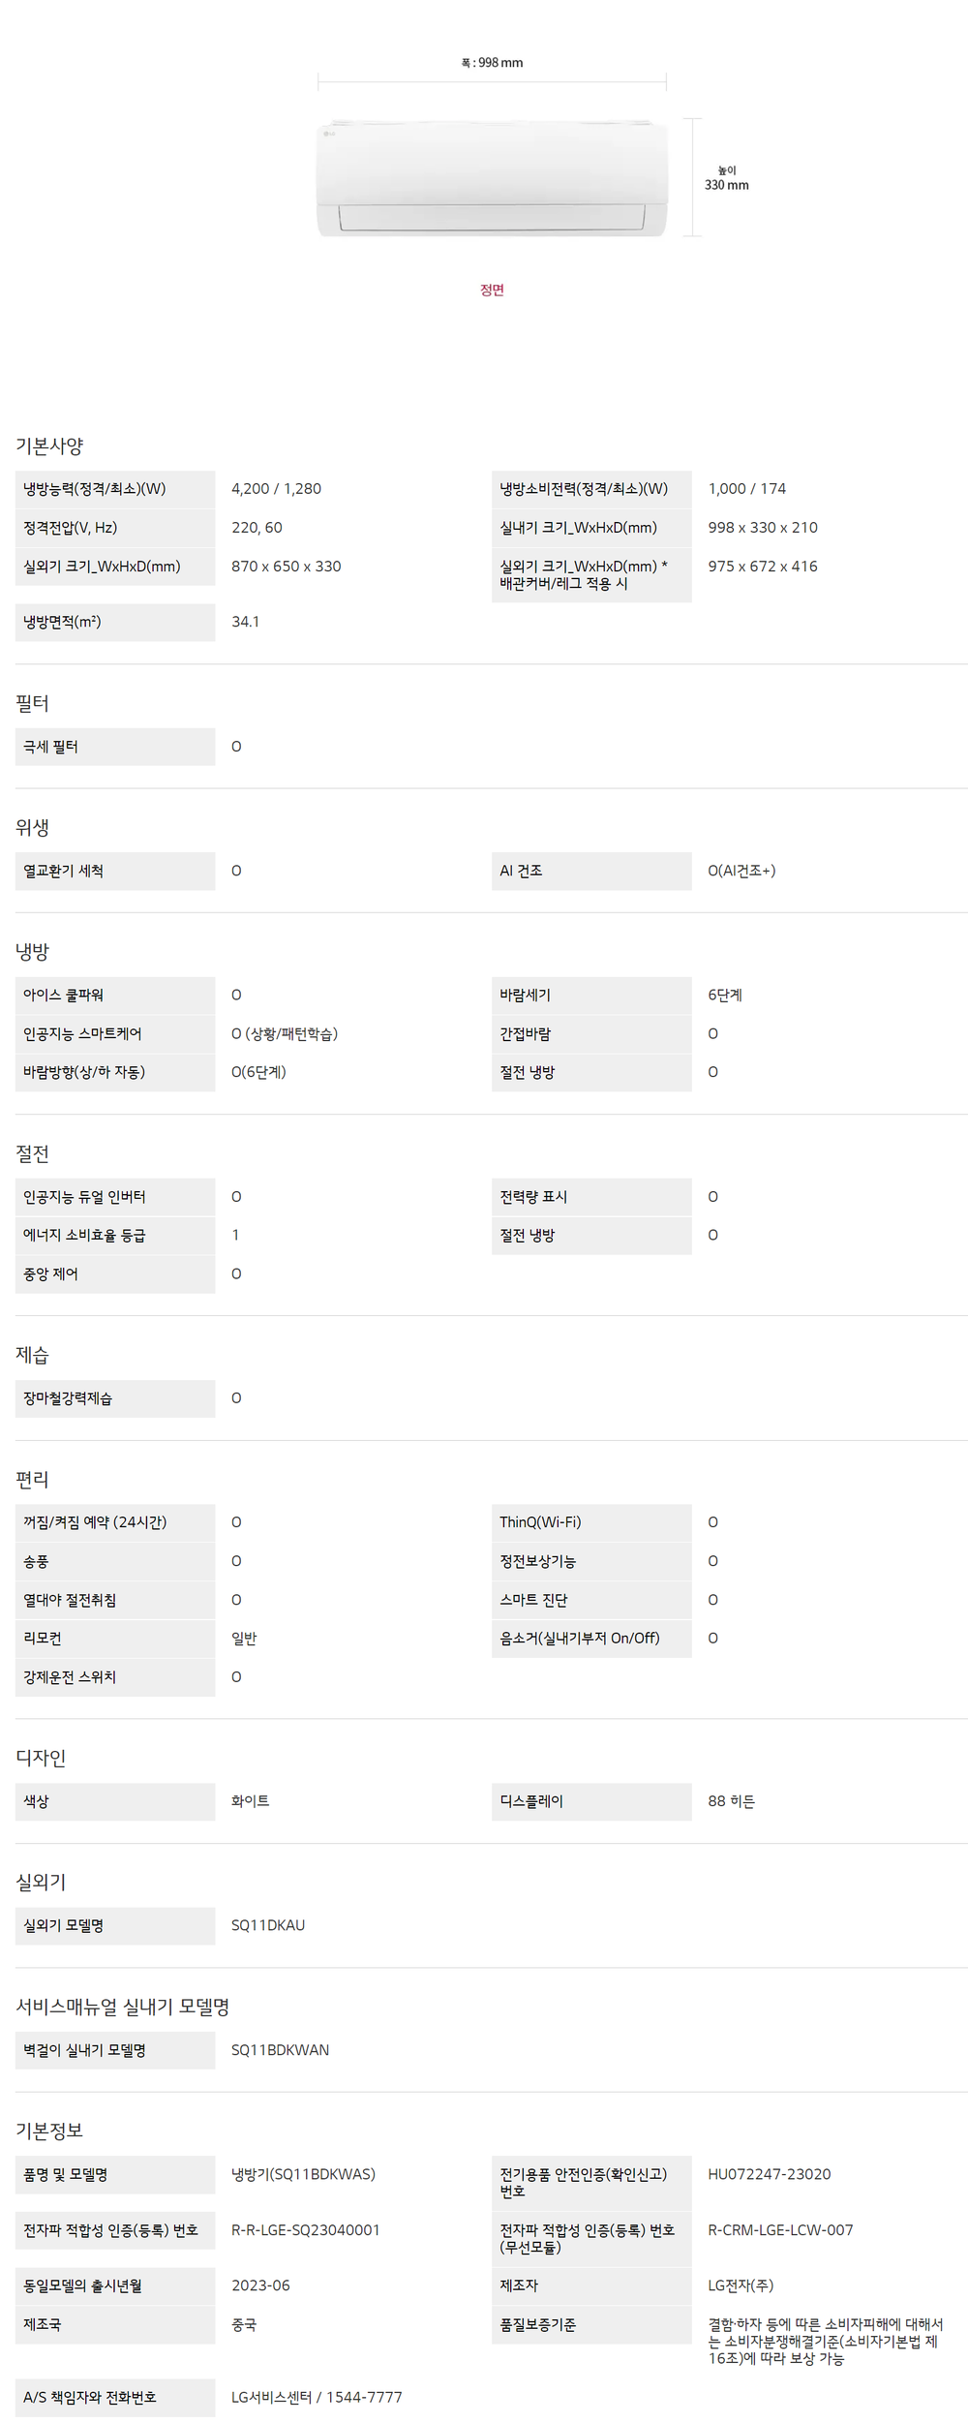Click the 998 x 330 x 210 value

762,528
